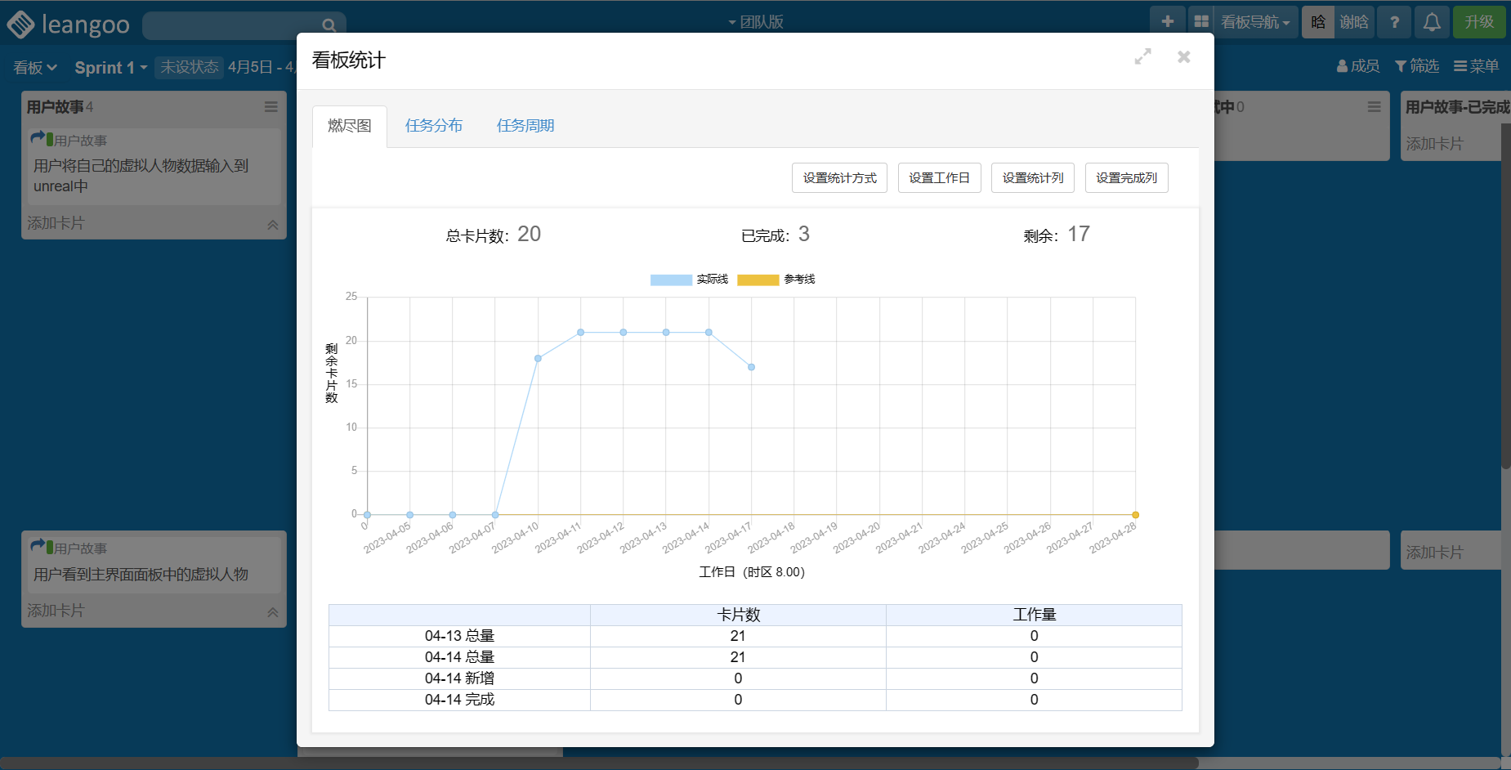Click the 设置统计列 button
Viewport: 1511px width, 770px height.
[1033, 178]
